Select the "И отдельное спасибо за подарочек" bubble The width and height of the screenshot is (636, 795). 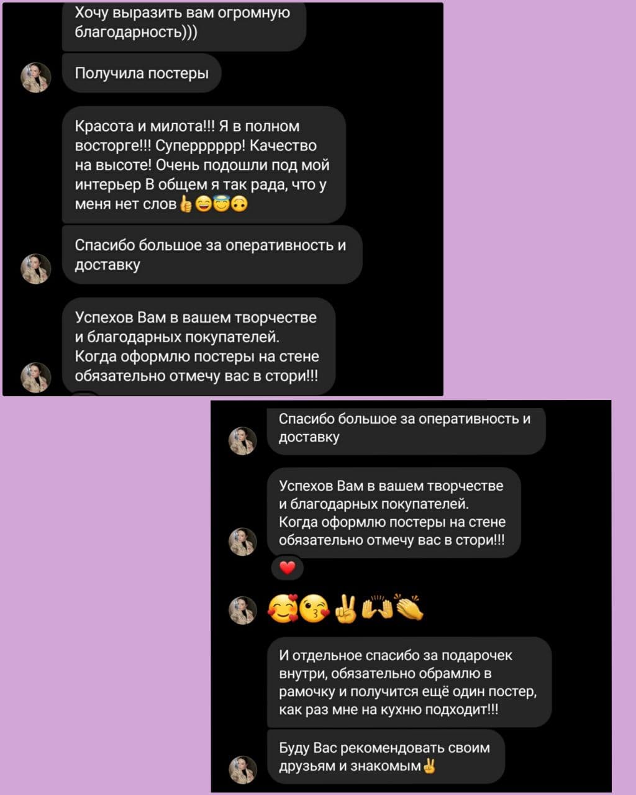coord(409,682)
